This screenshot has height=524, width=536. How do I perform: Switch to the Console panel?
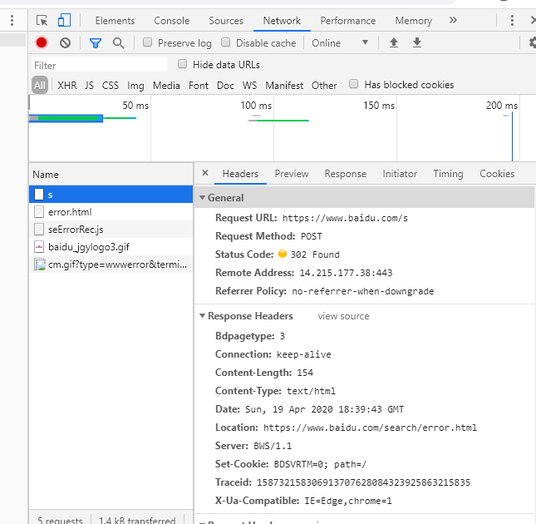(171, 21)
